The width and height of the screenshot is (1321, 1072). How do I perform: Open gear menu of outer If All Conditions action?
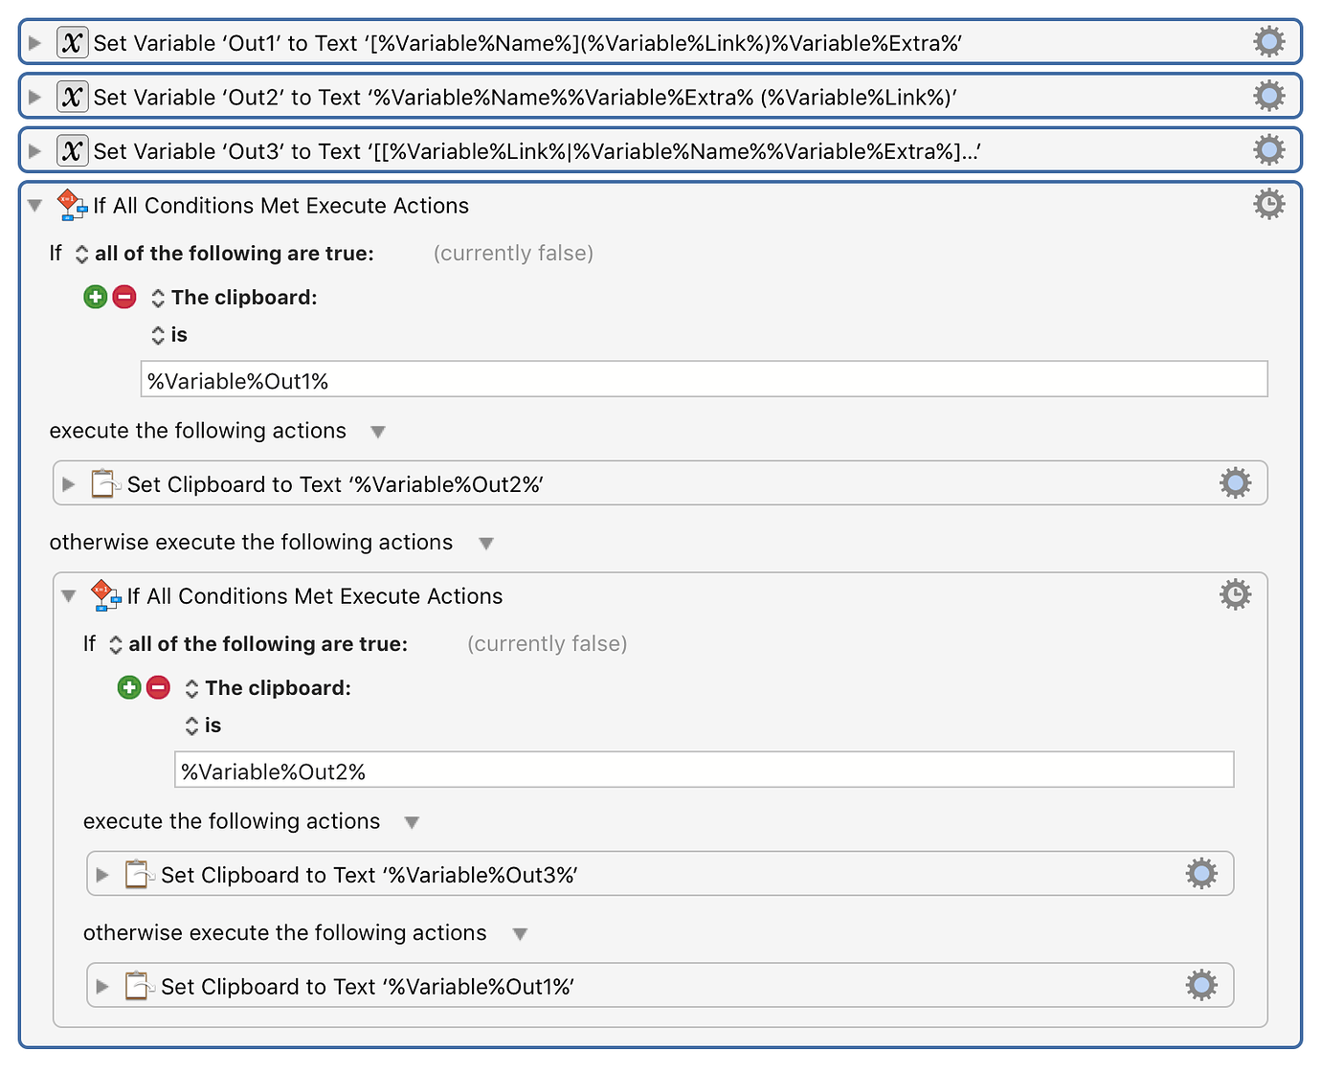click(x=1268, y=204)
